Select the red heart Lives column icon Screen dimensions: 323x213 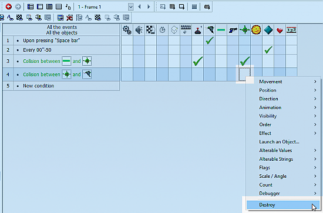[280, 31]
